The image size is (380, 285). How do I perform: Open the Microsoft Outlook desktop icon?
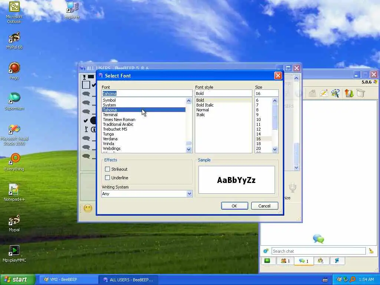pyautogui.click(x=14, y=12)
